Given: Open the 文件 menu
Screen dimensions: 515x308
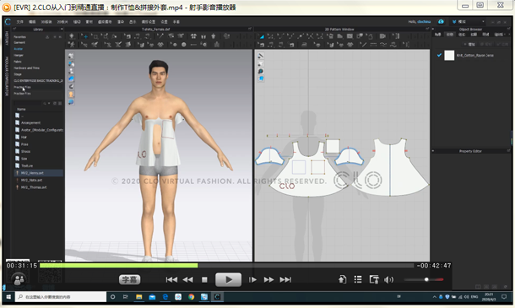Looking at the screenshot, I should (20, 22).
